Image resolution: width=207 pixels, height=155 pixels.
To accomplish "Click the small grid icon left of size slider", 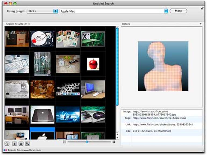I will (64, 142).
